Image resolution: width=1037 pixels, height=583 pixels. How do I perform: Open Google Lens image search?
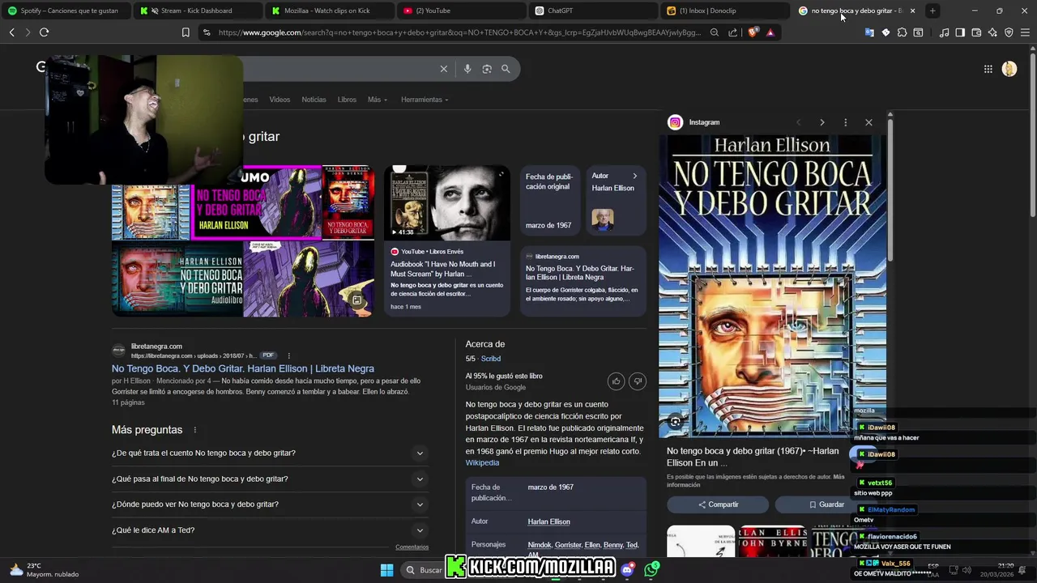(x=487, y=69)
